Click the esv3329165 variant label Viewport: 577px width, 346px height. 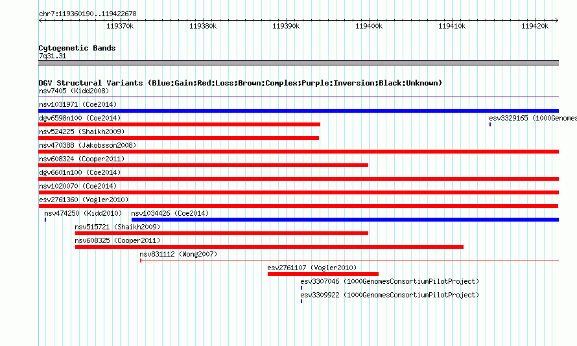coord(533,118)
